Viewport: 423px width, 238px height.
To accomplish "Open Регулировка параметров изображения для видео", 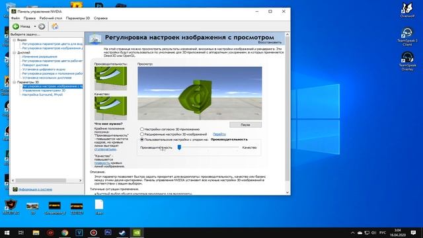I will 52,48.
